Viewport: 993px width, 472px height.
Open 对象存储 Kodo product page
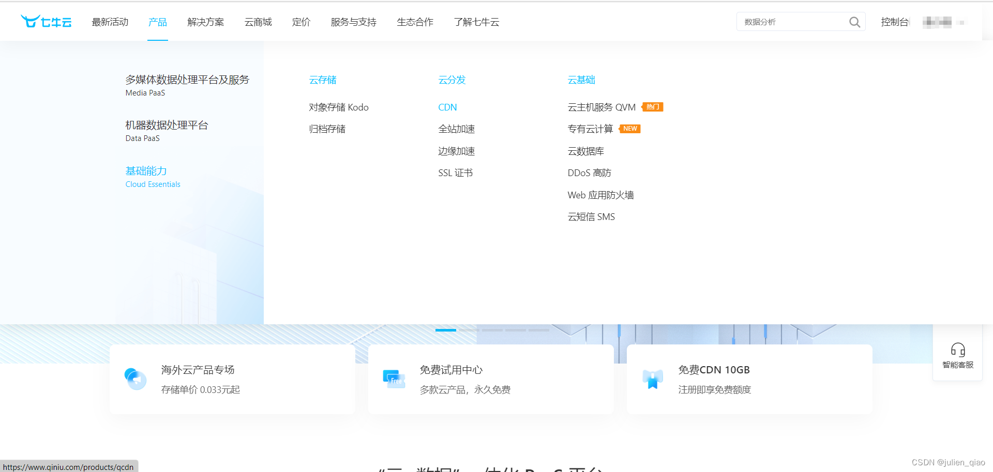[x=339, y=107]
